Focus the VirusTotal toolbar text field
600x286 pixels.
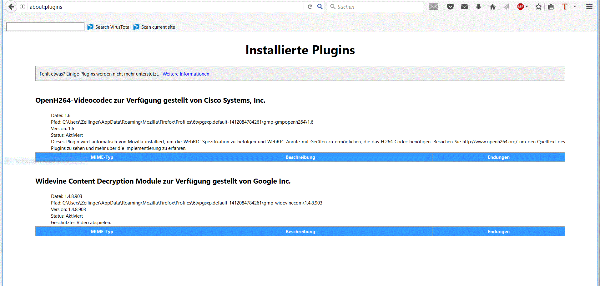(x=45, y=27)
